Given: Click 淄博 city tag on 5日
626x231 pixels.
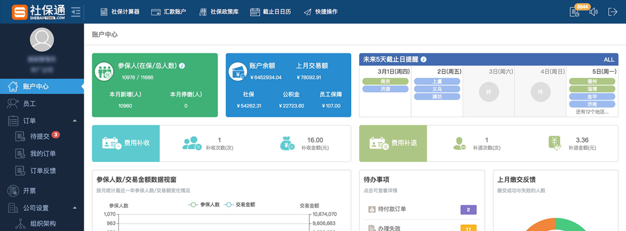Looking at the screenshot, I should click(592, 89).
